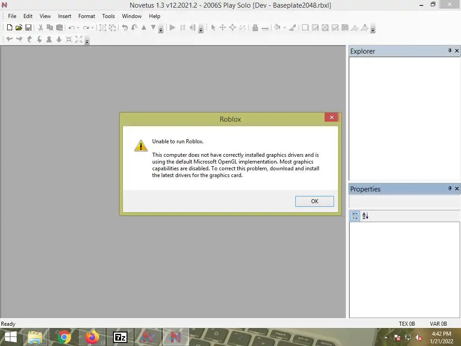Screen dimensions: 461x346
Task: Show hidden system tray icons
Action: pyautogui.click(x=386, y=337)
